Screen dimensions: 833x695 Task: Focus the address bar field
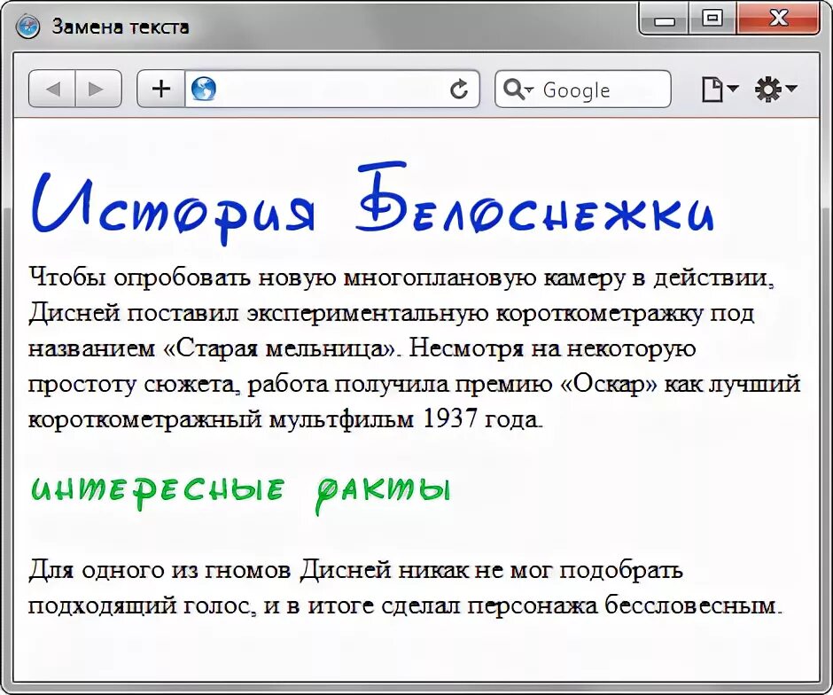332,89
